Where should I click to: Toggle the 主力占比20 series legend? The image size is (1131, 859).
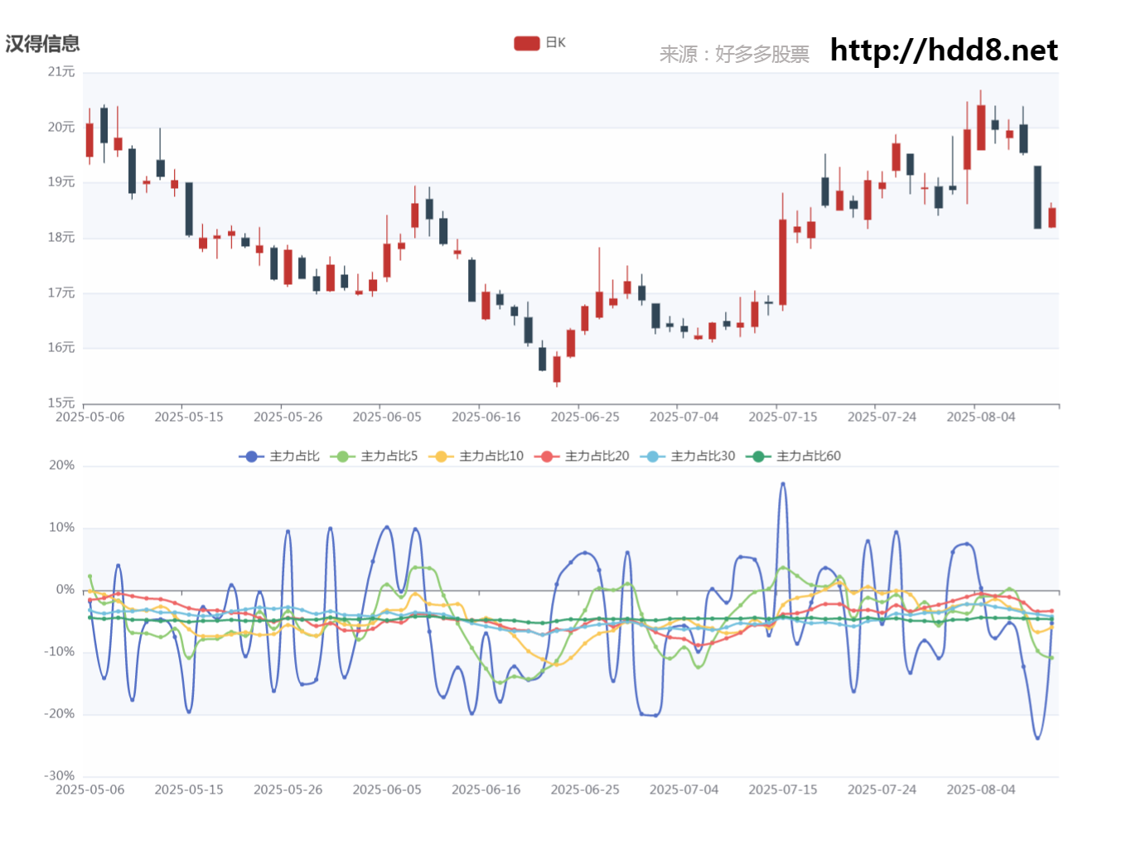click(582, 456)
